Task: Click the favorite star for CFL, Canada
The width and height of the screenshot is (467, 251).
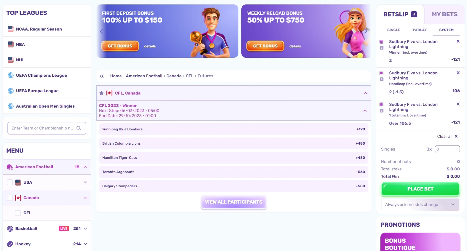Action: (101, 93)
